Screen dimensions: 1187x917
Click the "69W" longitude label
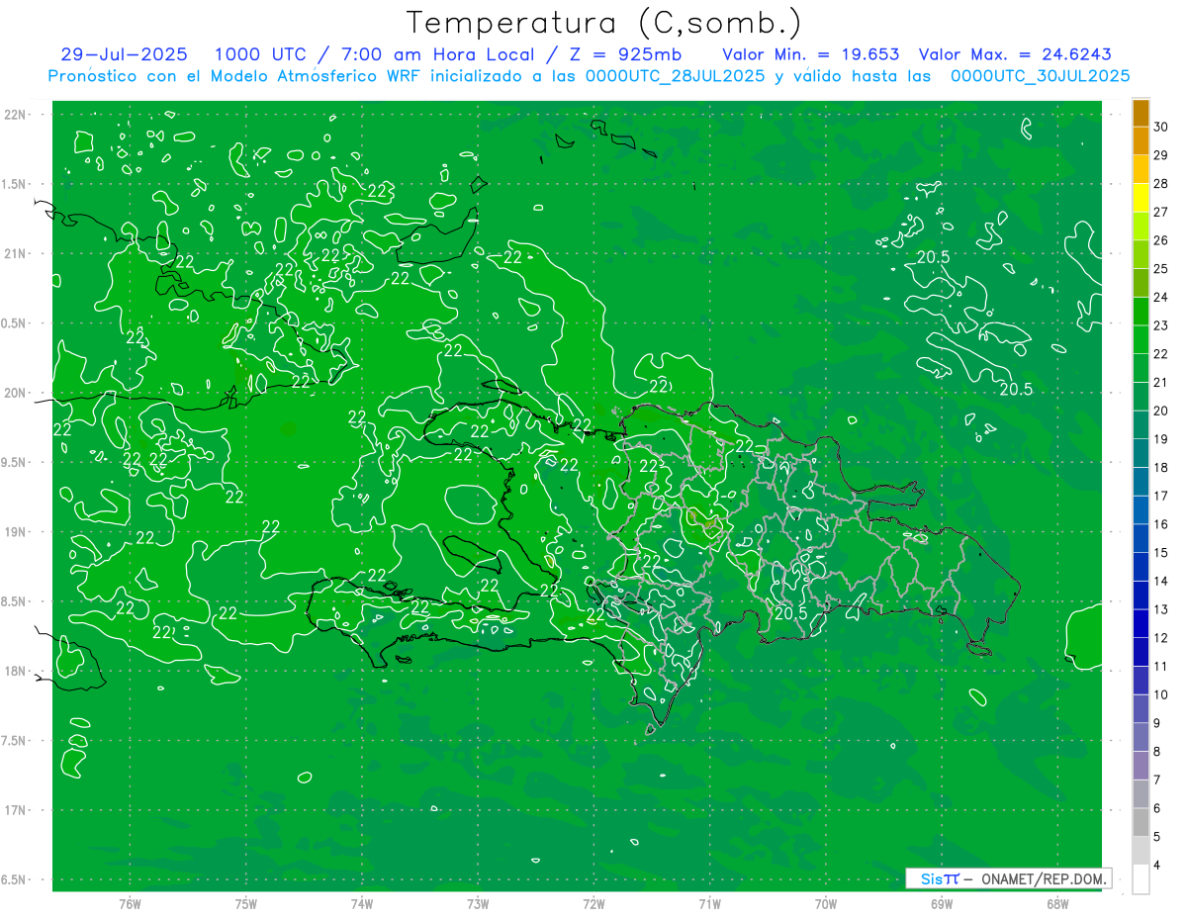(x=942, y=905)
